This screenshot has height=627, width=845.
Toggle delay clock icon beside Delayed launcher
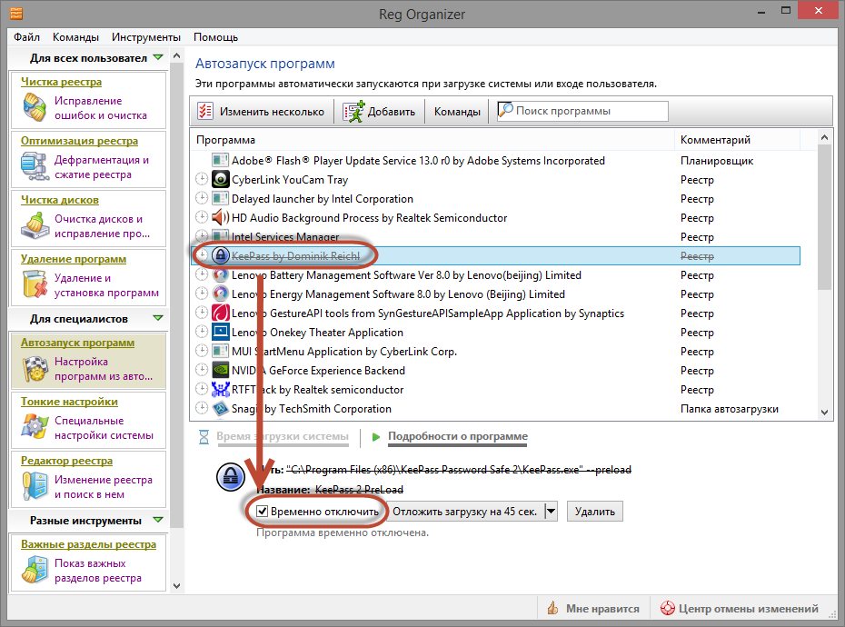click(202, 199)
